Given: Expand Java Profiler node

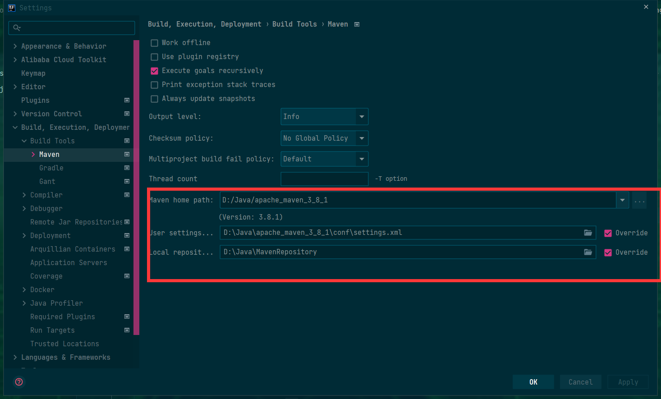Looking at the screenshot, I should tap(24, 303).
